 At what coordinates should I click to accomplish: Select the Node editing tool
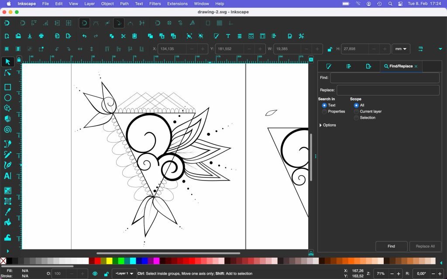[x=7, y=73]
